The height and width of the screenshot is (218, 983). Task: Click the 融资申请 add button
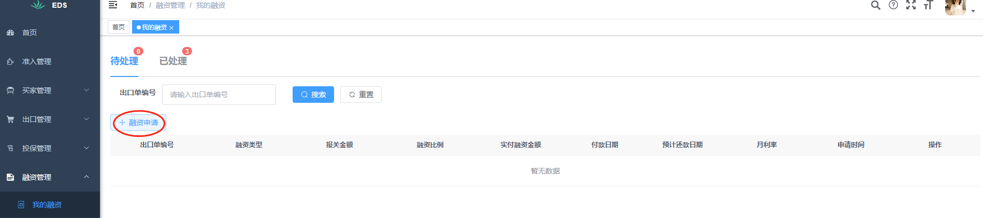138,122
